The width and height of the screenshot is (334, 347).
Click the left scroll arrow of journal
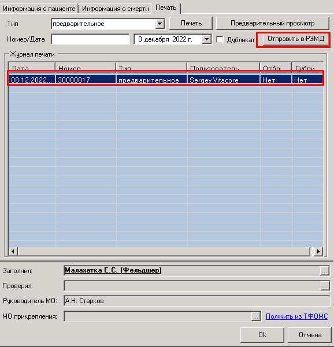(x=13, y=251)
